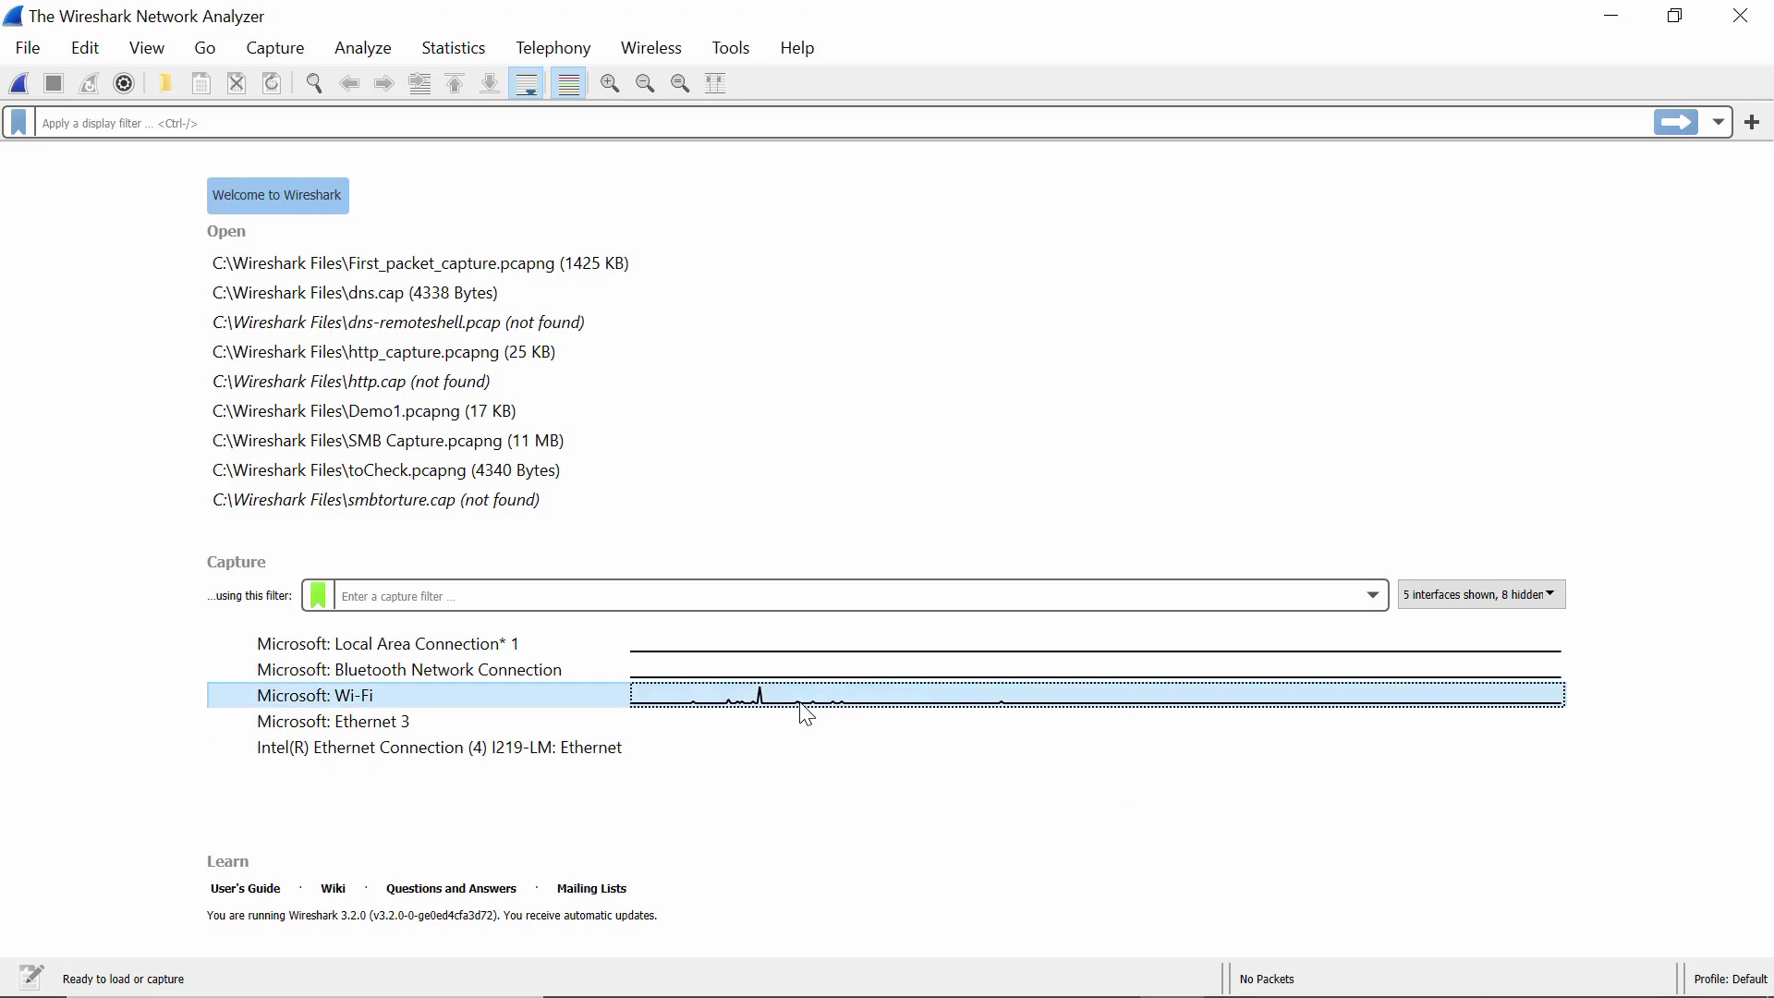Open the View menu

point(147,48)
